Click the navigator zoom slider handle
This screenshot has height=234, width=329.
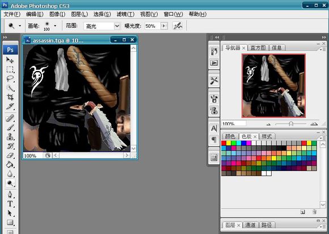[291, 124]
